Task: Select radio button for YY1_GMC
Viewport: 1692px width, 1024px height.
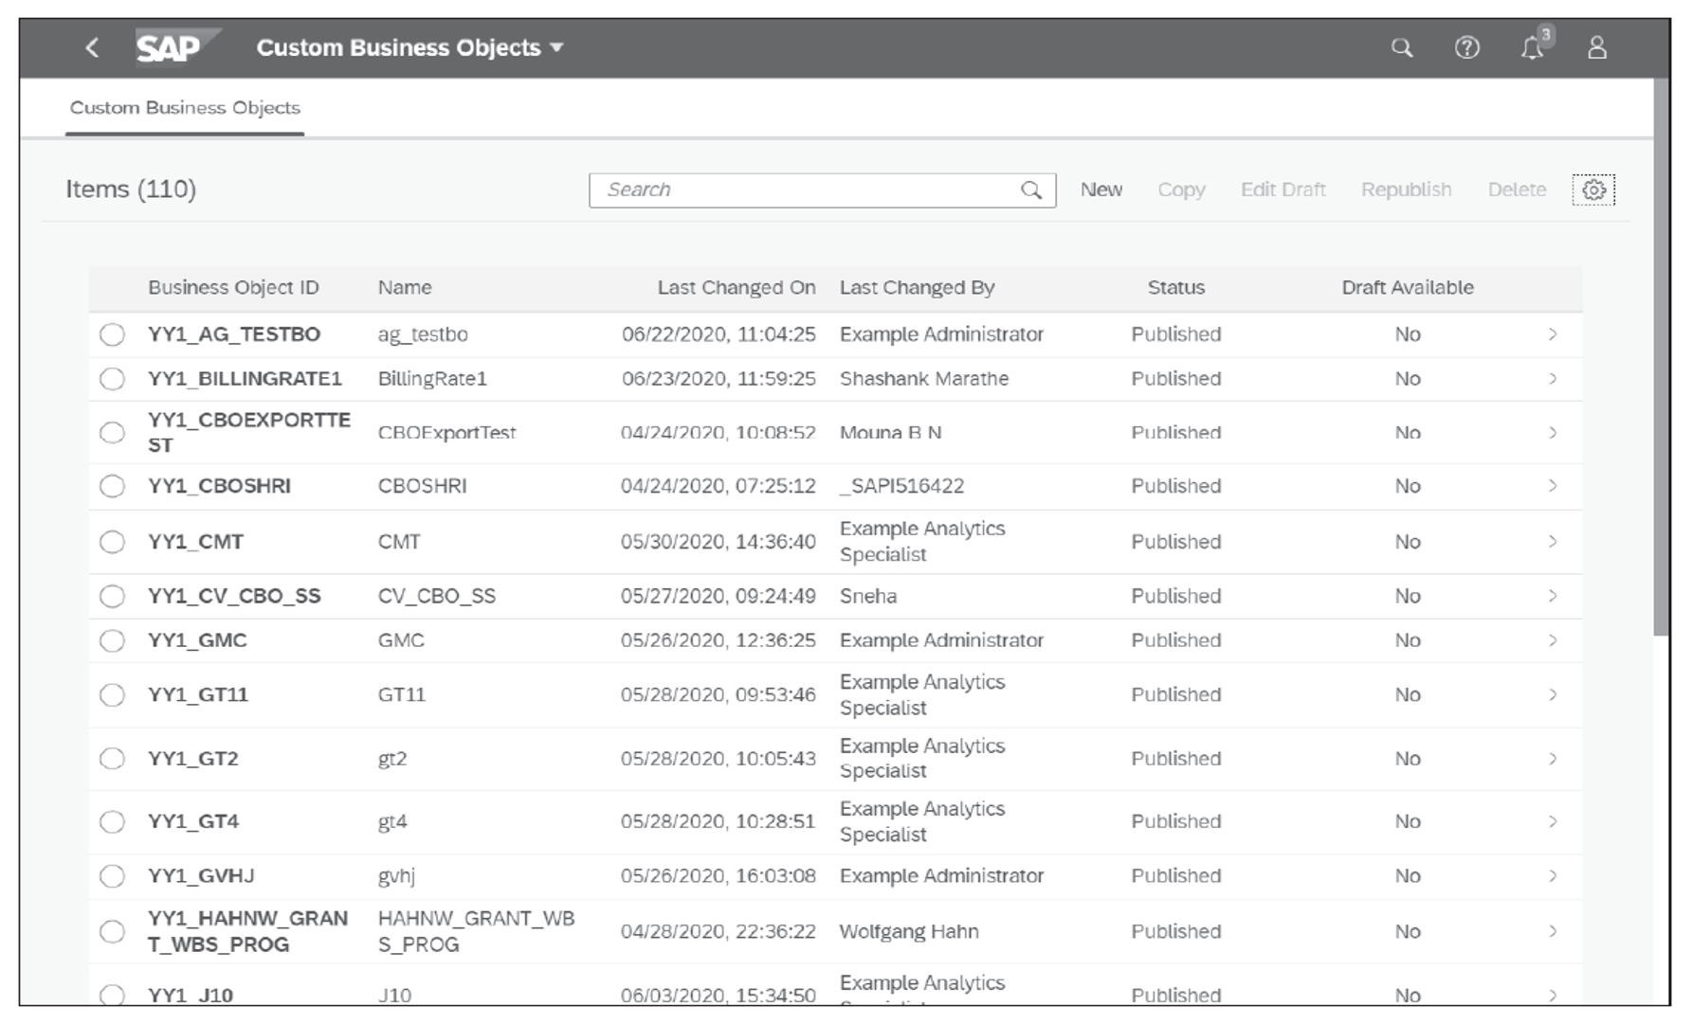Action: 112,640
